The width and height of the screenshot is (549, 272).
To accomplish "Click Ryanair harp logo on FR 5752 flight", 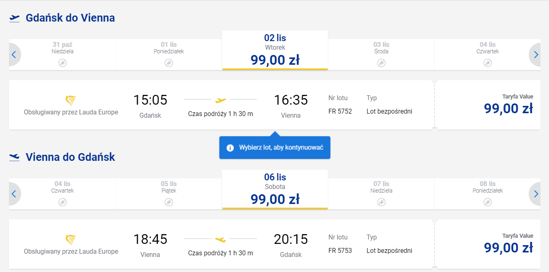I will click(x=71, y=100).
